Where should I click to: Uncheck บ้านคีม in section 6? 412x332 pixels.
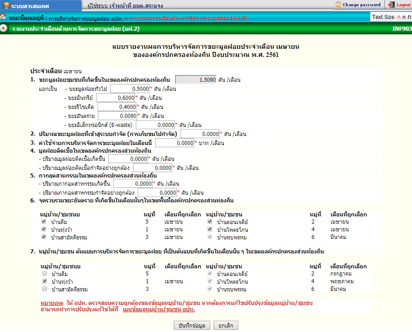[44, 221]
